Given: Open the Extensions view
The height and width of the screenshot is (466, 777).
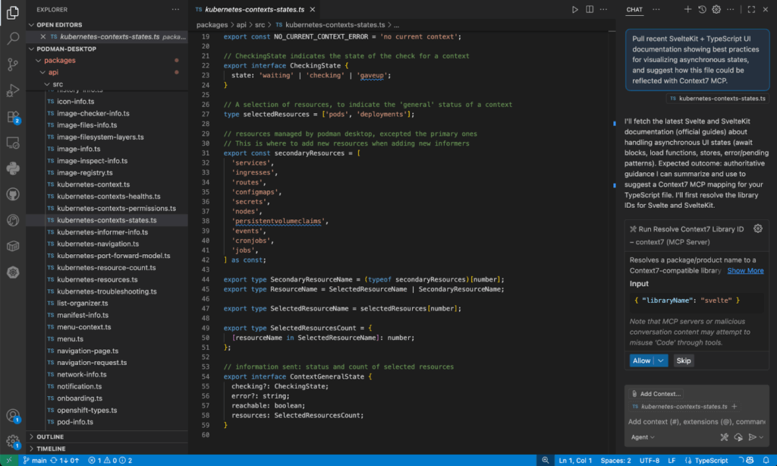Looking at the screenshot, I should 13,116.
